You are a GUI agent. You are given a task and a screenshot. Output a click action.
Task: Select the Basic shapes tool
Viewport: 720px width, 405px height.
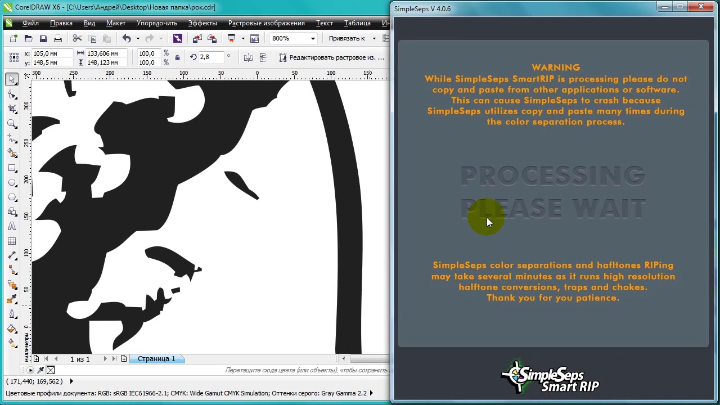(x=12, y=212)
